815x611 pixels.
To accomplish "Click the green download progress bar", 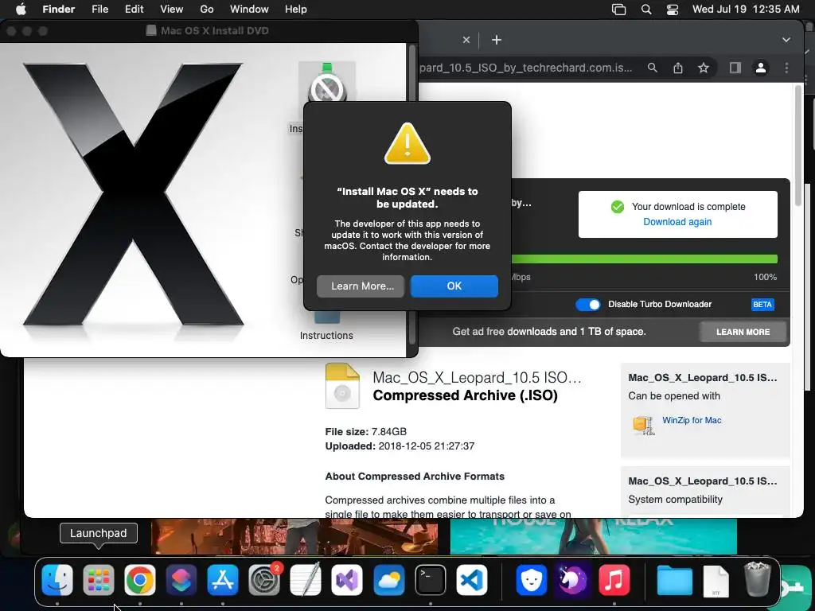I will click(x=645, y=259).
